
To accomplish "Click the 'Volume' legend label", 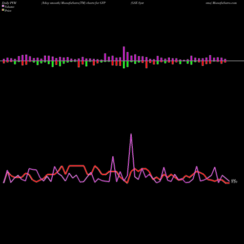I will (9, 7).
